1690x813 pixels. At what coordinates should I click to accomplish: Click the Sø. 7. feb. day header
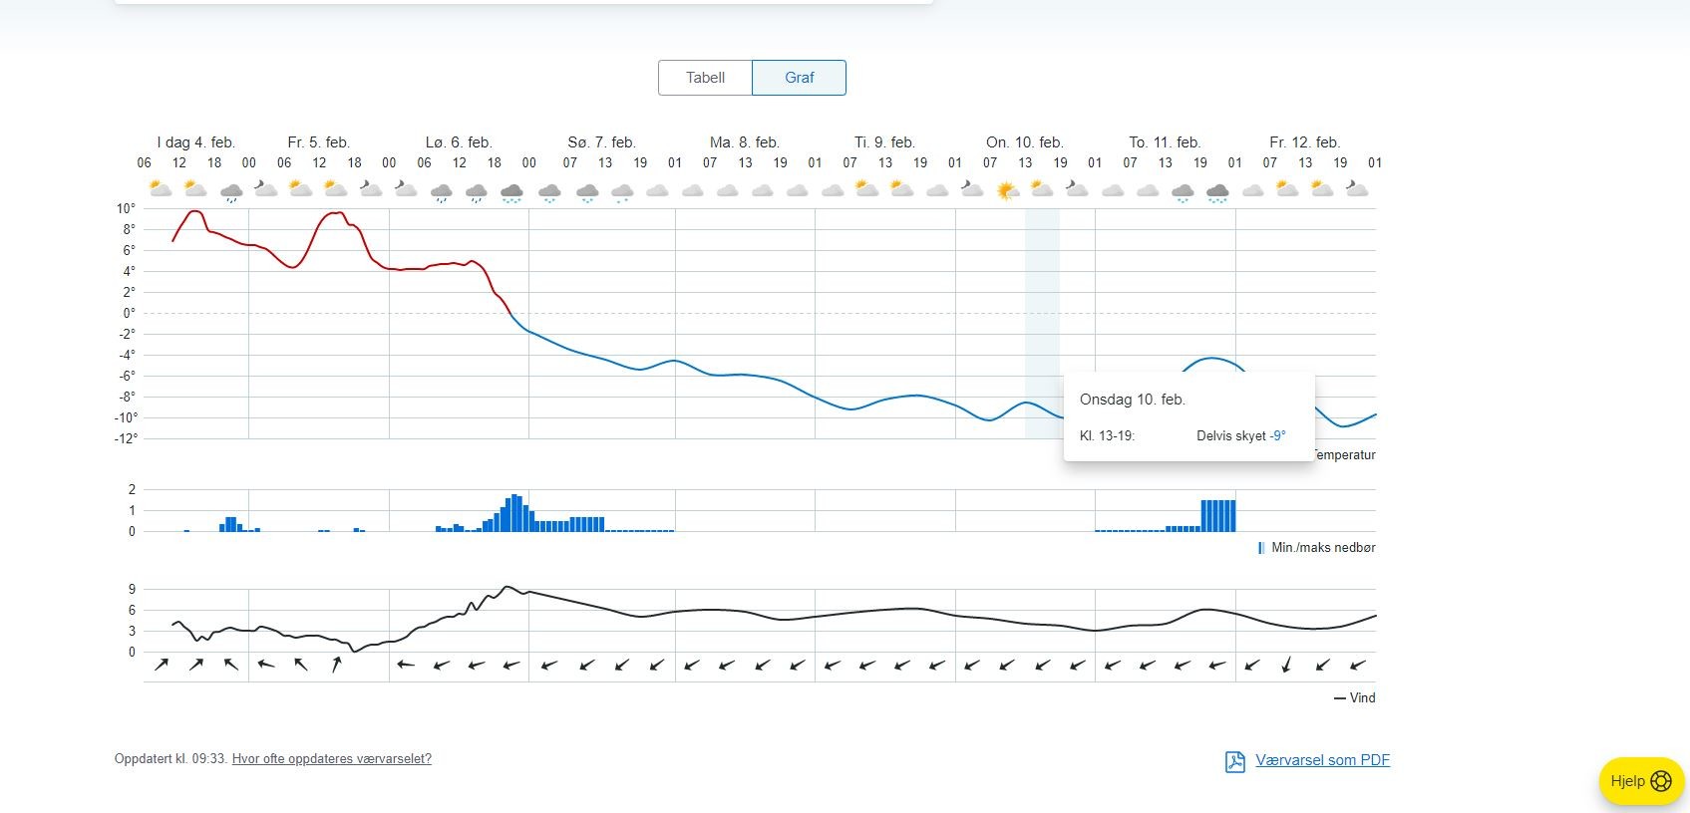(601, 142)
